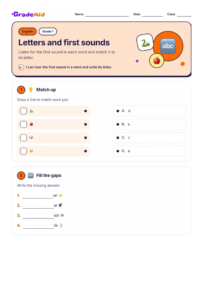Click the abc icon beside Fill the gaps
Screen dimensions: 203x287
31,175
